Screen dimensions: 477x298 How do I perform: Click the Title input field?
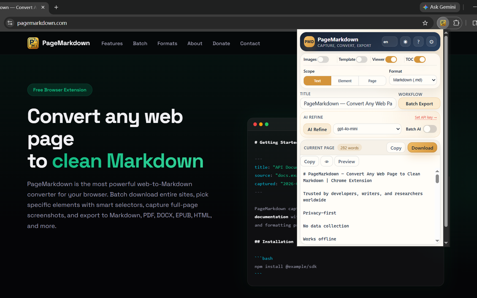(x=348, y=104)
